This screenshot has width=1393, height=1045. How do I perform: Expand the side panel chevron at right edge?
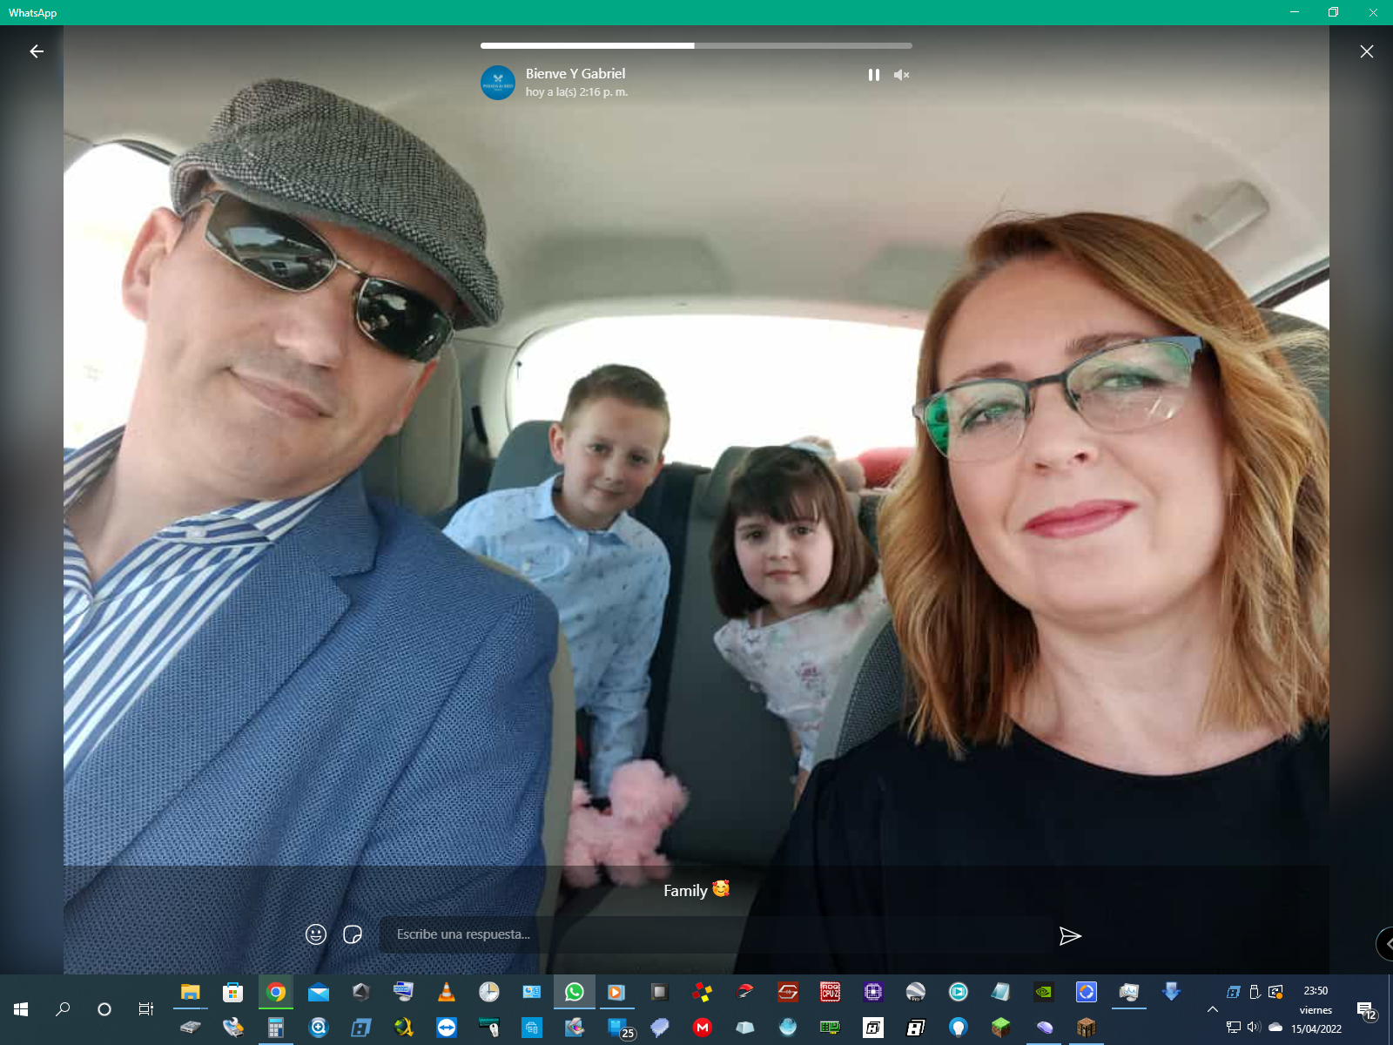(1386, 944)
